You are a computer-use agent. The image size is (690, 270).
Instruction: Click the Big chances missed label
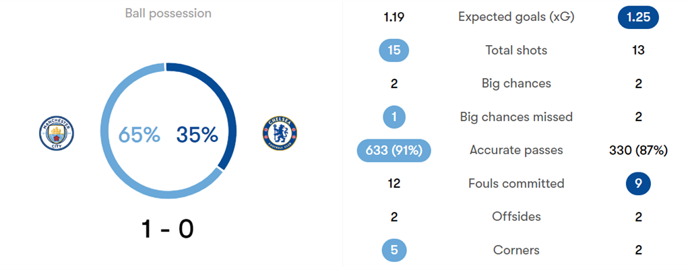[516, 116]
